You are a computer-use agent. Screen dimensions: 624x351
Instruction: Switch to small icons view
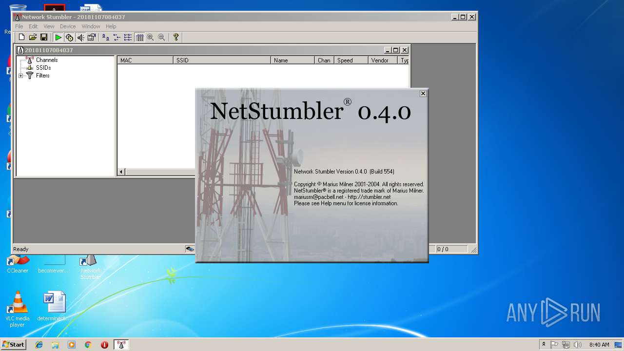tap(117, 37)
